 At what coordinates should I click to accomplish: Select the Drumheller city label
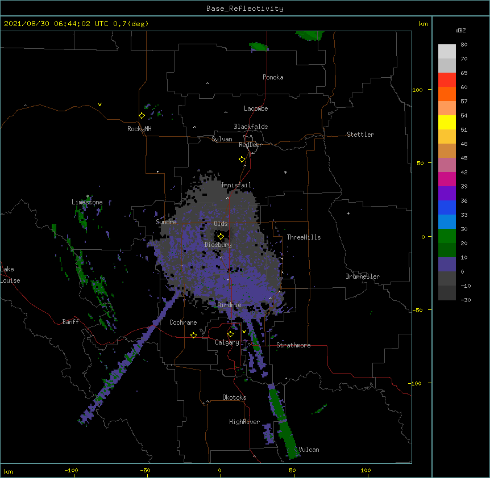(363, 276)
